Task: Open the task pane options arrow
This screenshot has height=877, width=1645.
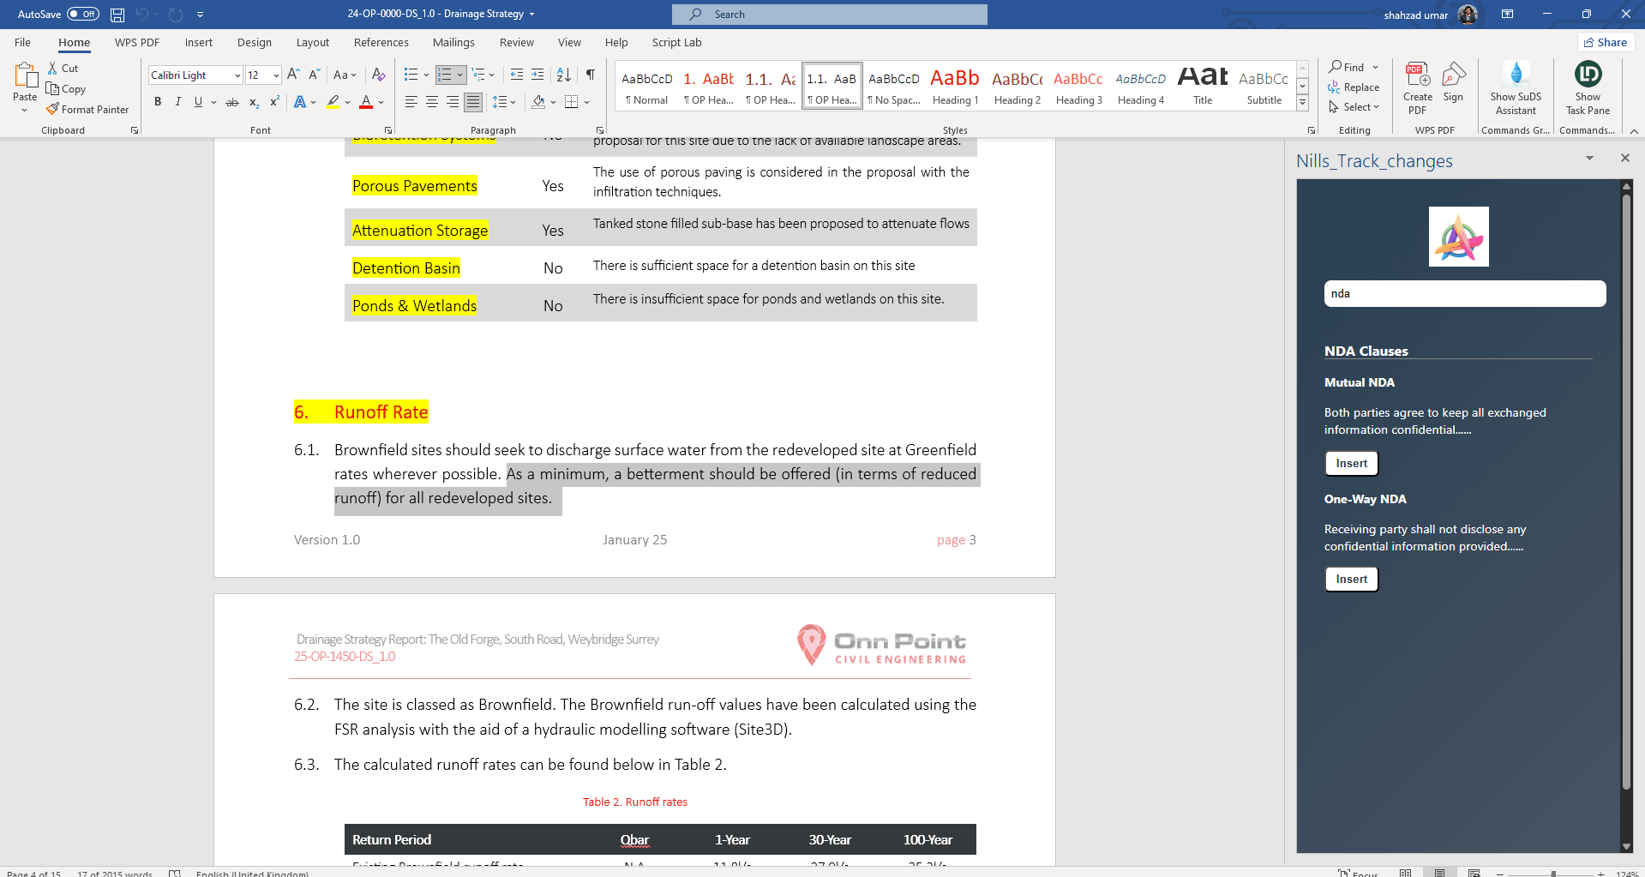Action: [1589, 158]
